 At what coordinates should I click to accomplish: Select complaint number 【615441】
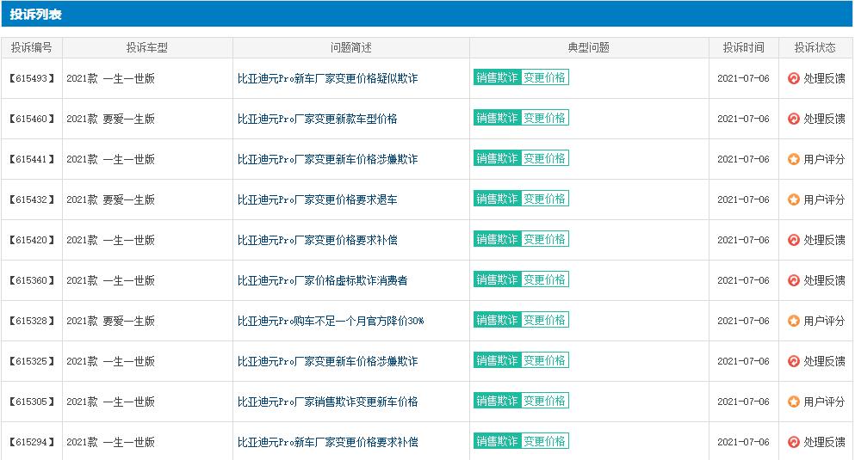coord(32,160)
